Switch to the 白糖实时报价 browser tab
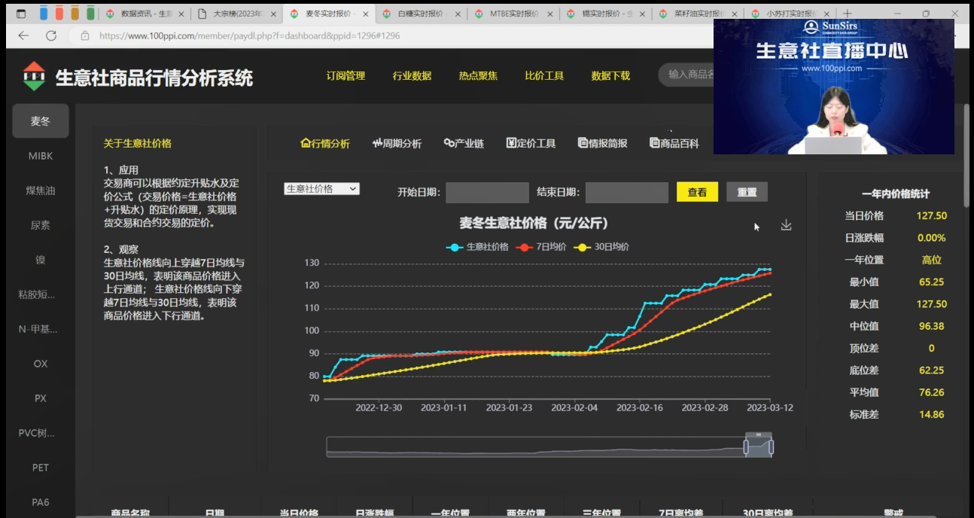The width and height of the screenshot is (974, 518). [420, 14]
